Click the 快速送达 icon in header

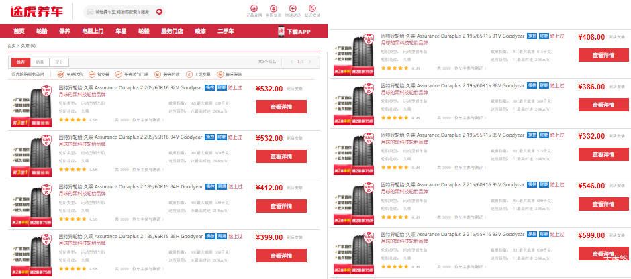293,9
